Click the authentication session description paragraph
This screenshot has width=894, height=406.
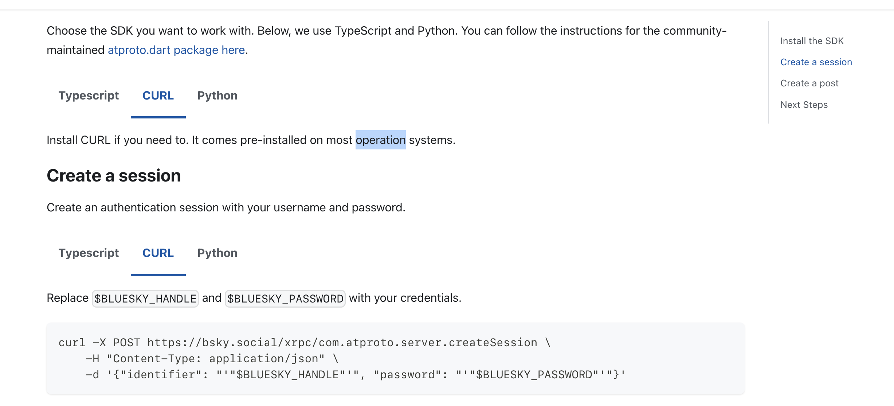click(226, 207)
